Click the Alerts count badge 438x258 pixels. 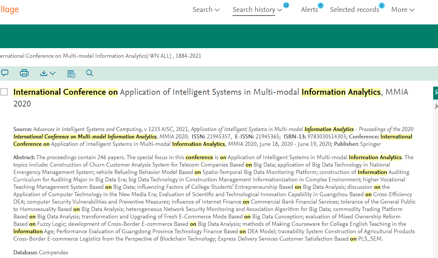tap(320, 6)
